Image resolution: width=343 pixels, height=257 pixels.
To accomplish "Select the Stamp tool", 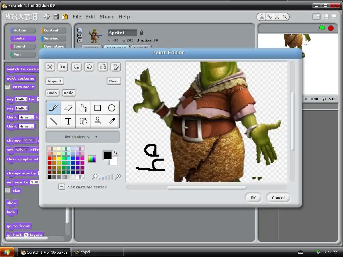I will 97,121.
